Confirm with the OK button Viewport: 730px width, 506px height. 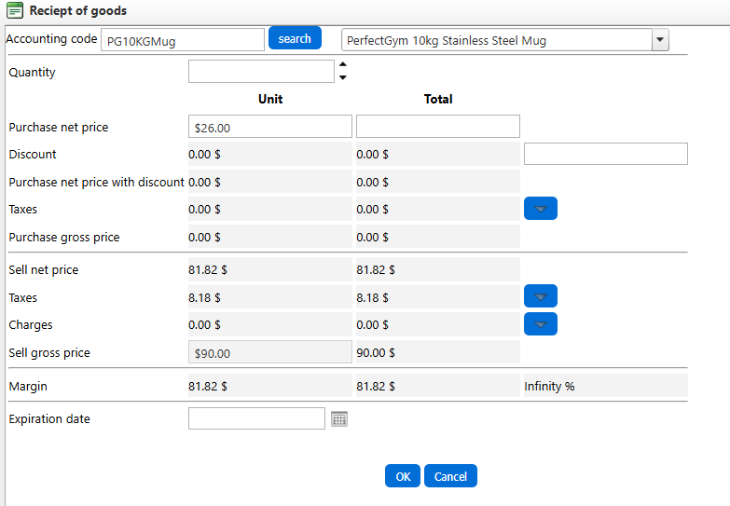[x=402, y=476]
